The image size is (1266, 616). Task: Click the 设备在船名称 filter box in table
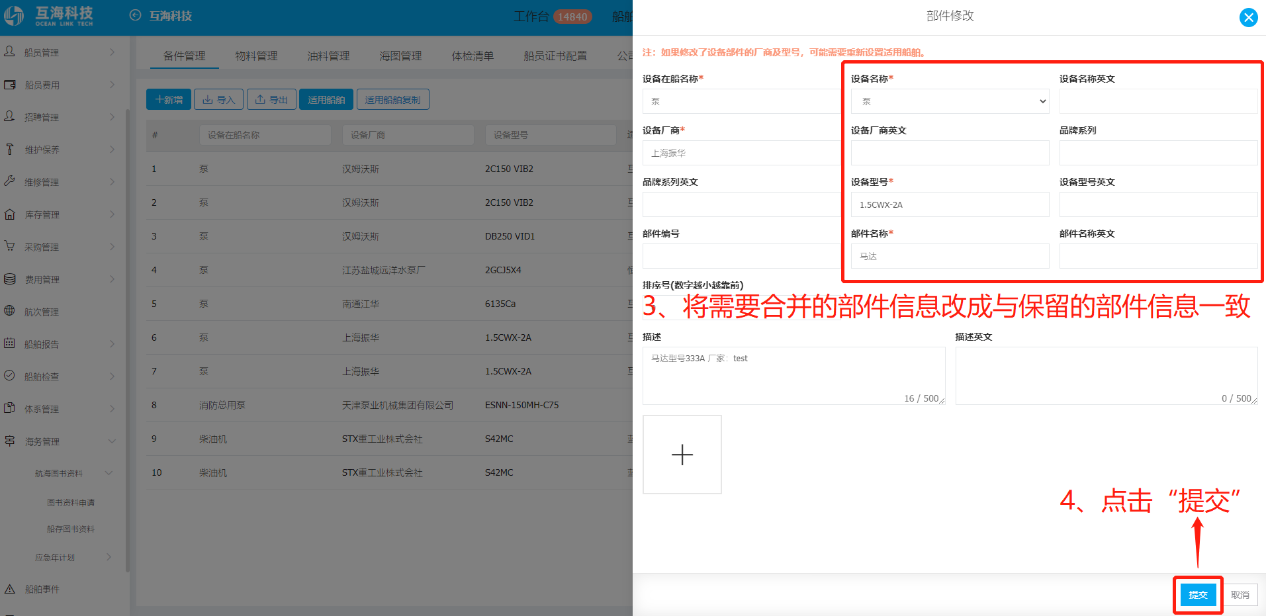tap(265, 135)
